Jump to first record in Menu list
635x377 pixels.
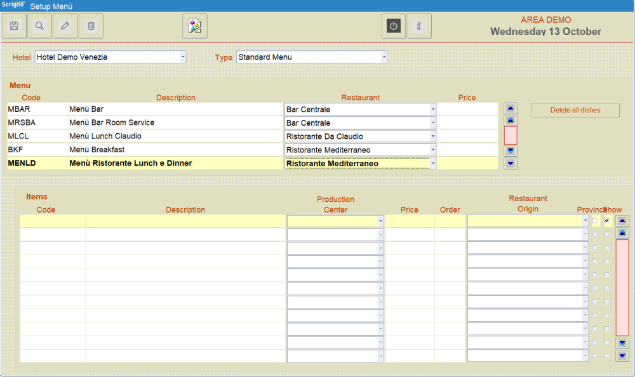[511, 108]
